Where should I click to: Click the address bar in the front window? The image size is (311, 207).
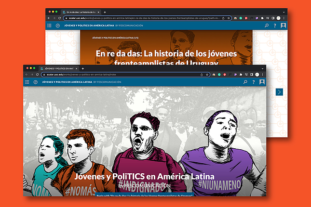coord(121,75)
